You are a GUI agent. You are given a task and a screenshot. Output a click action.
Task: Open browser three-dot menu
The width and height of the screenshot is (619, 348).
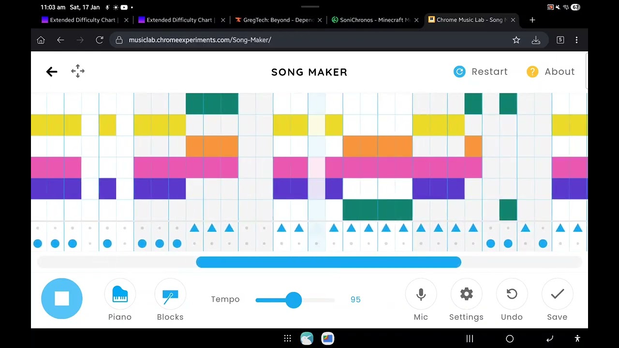pyautogui.click(x=576, y=40)
